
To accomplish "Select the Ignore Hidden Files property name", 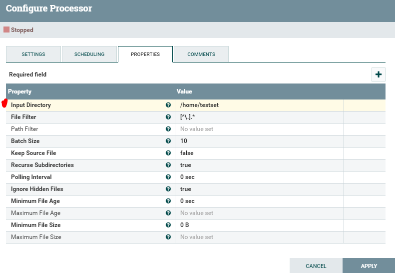I will pos(37,189).
